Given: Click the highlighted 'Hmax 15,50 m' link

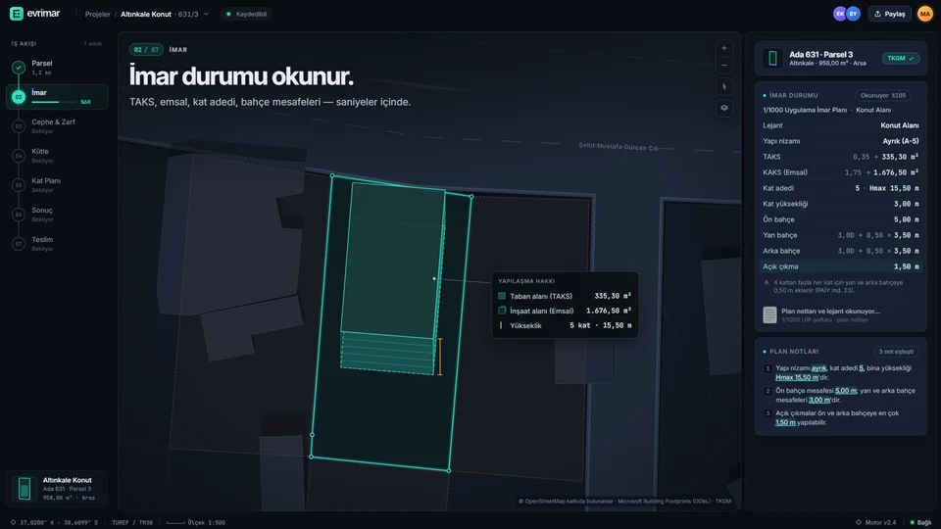Looking at the screenshot, I should tap(796, 377).
